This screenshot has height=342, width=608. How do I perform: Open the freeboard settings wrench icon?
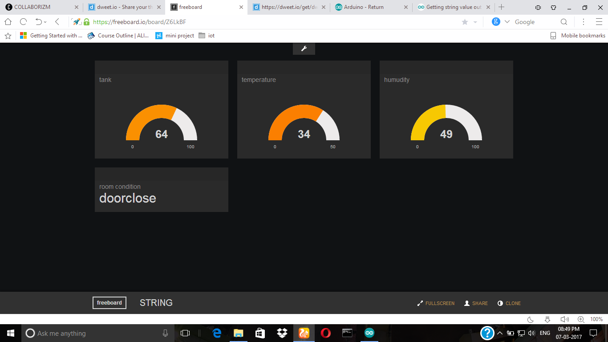tap(304, 49)
